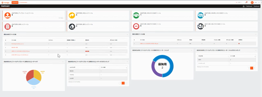Click the blue crossed-out handshake icon
The height and width of the screenshot is (97, 262).
click(200, 15)
